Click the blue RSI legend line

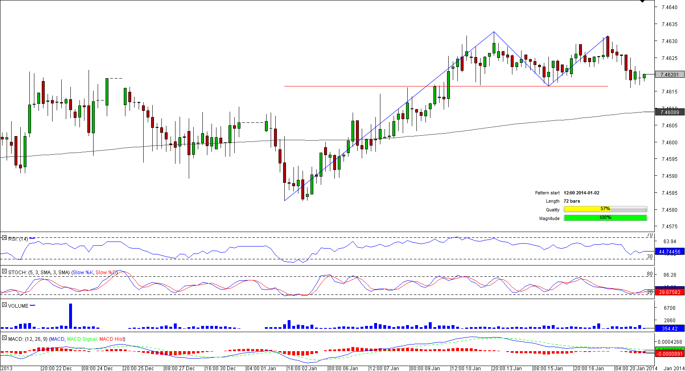click(x=32, y=238)
